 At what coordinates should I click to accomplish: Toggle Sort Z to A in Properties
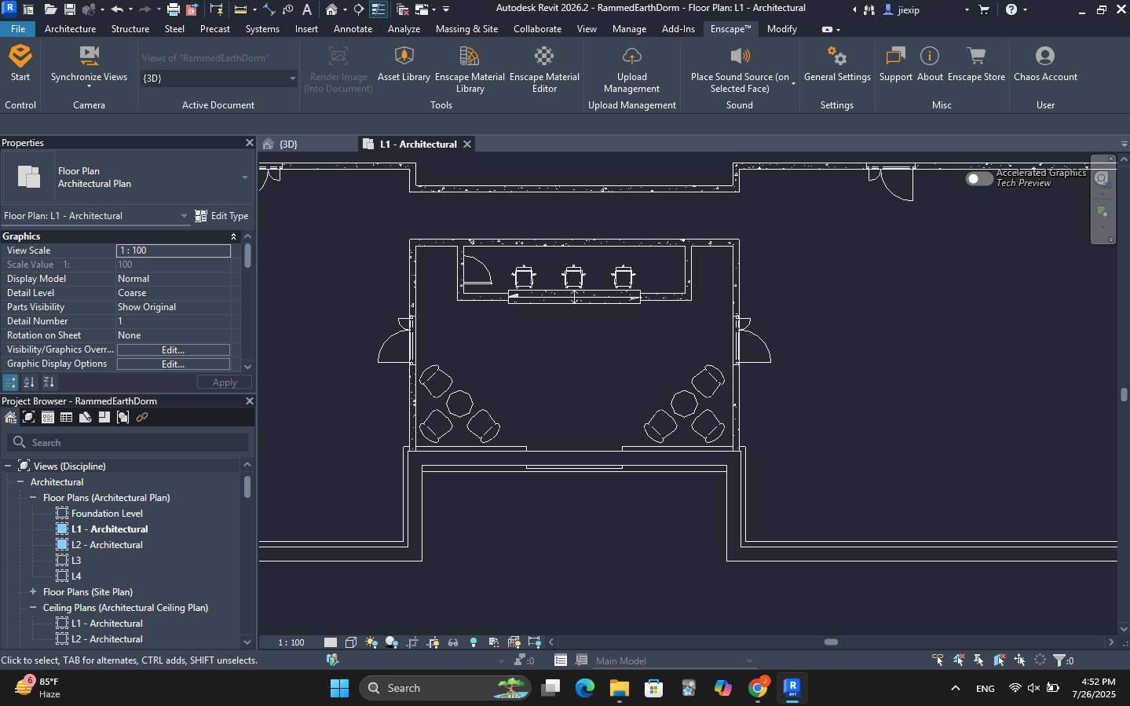pyautogui.click(x=49, y=382)
